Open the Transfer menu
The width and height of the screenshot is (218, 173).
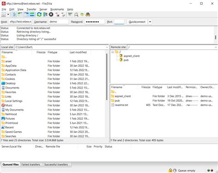point(31,9)
